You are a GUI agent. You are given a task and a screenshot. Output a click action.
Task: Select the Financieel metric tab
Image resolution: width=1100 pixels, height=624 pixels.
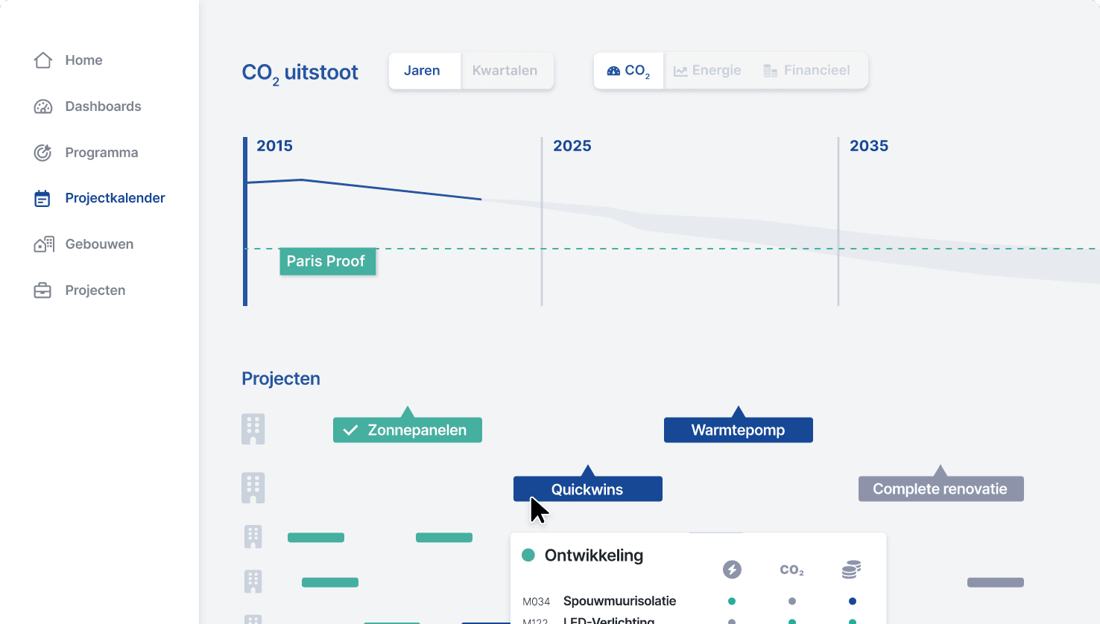click(807, 71)
